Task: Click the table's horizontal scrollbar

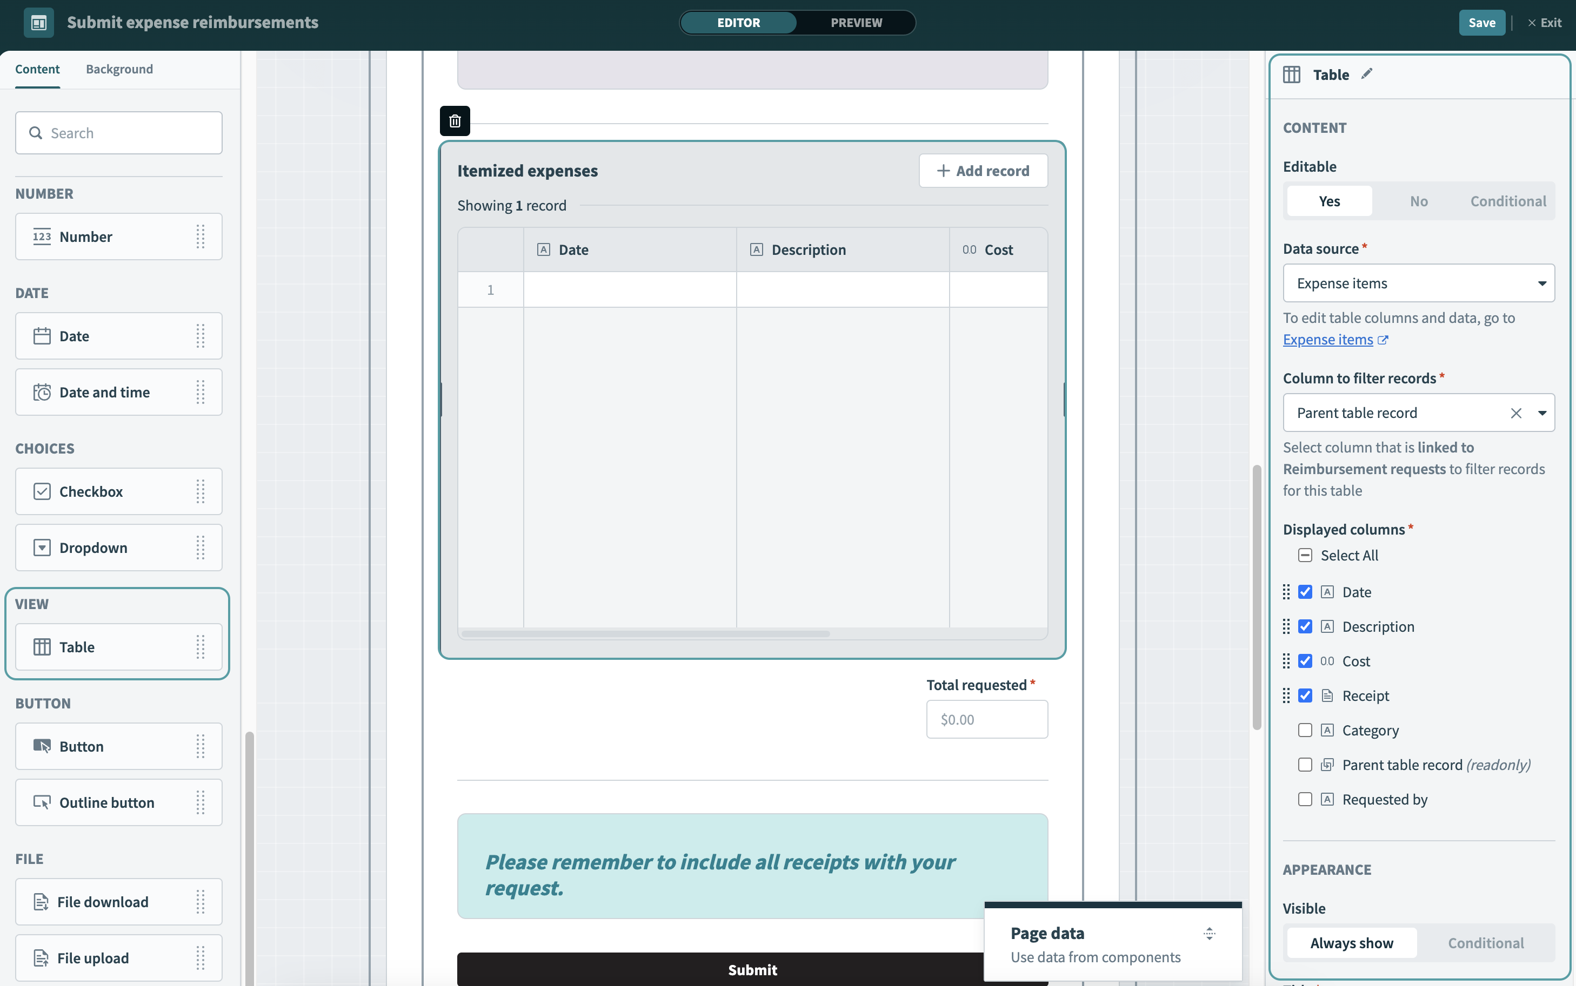Action: click(x=645, y=633)
